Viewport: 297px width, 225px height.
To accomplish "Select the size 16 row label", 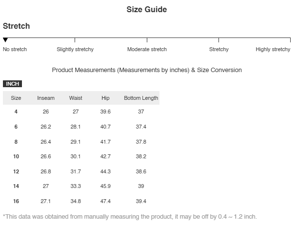I will [x=16, y=201].
